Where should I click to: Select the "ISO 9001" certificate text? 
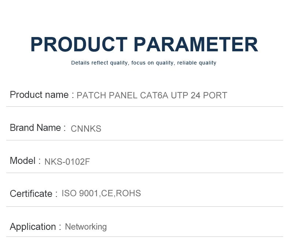point(80,194)
